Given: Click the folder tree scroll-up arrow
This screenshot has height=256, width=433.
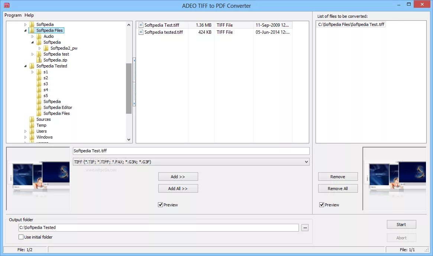Looking at the screenshot, I should (129, 25).
